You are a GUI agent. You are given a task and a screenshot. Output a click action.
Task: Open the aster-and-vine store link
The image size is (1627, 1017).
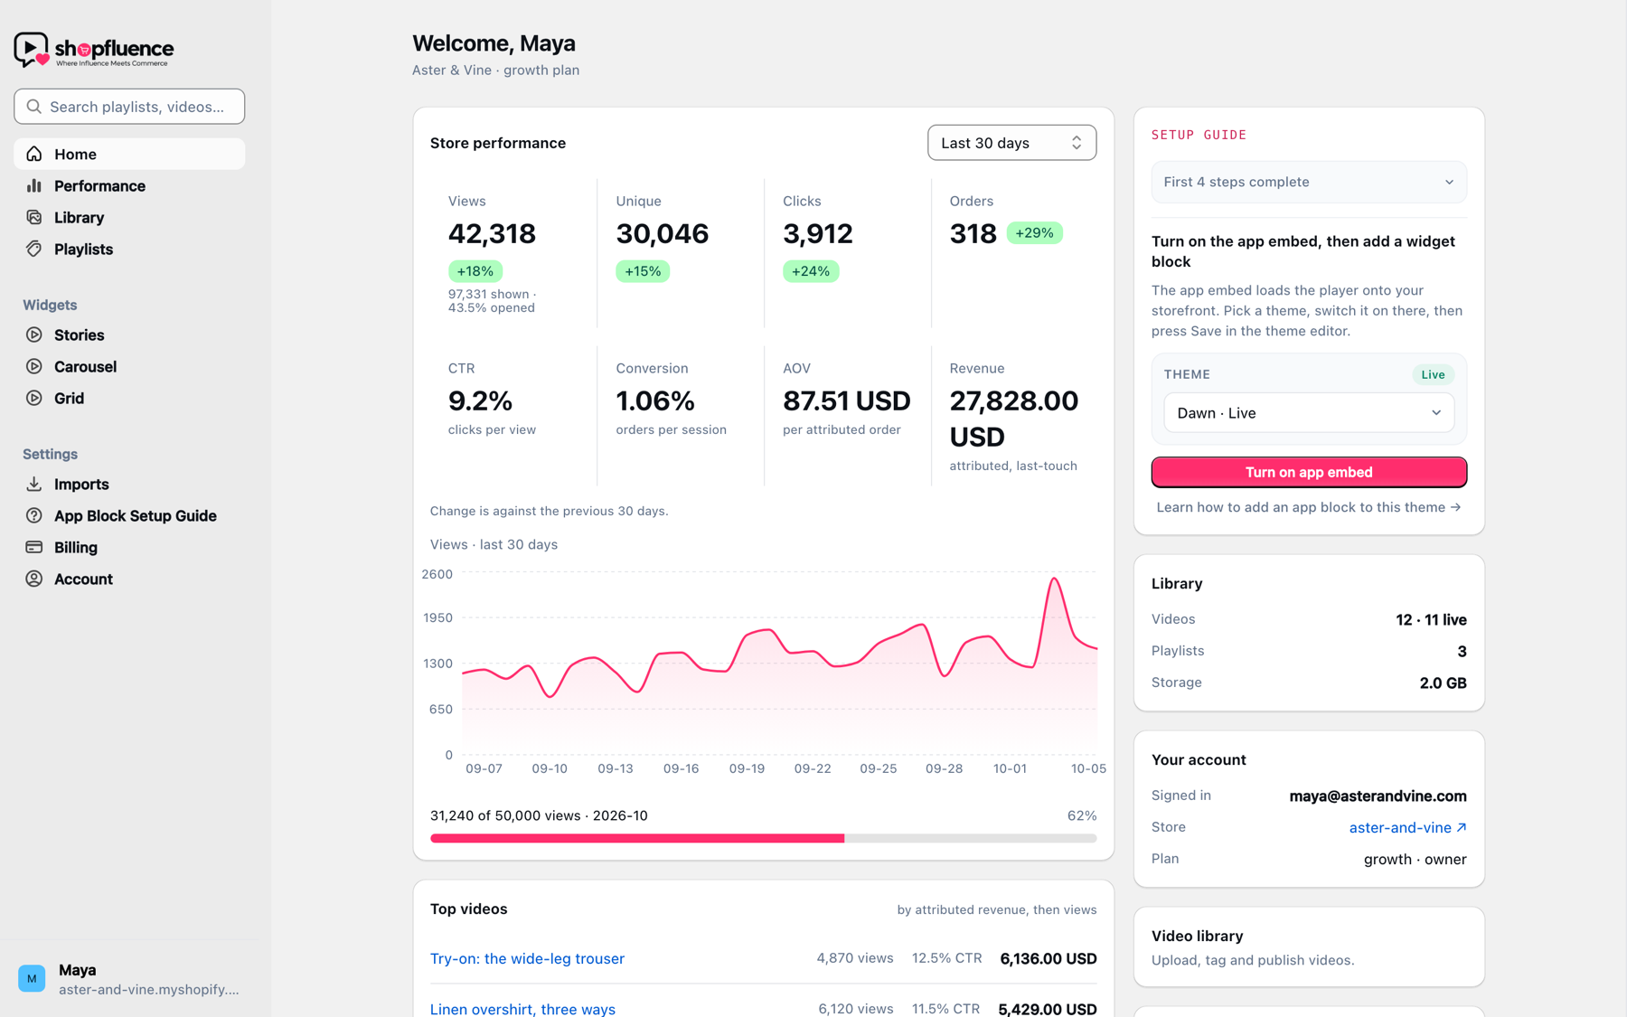coord(1407,827)
